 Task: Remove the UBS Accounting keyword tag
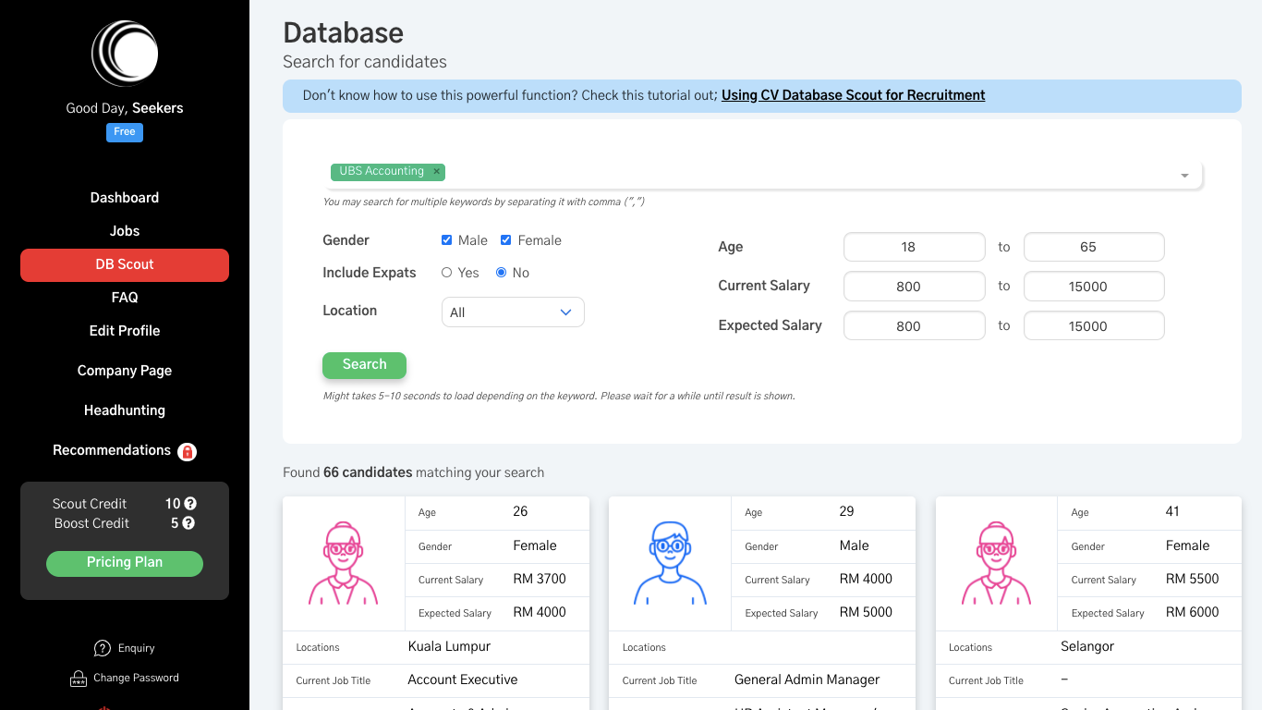[x=437, y=171]
